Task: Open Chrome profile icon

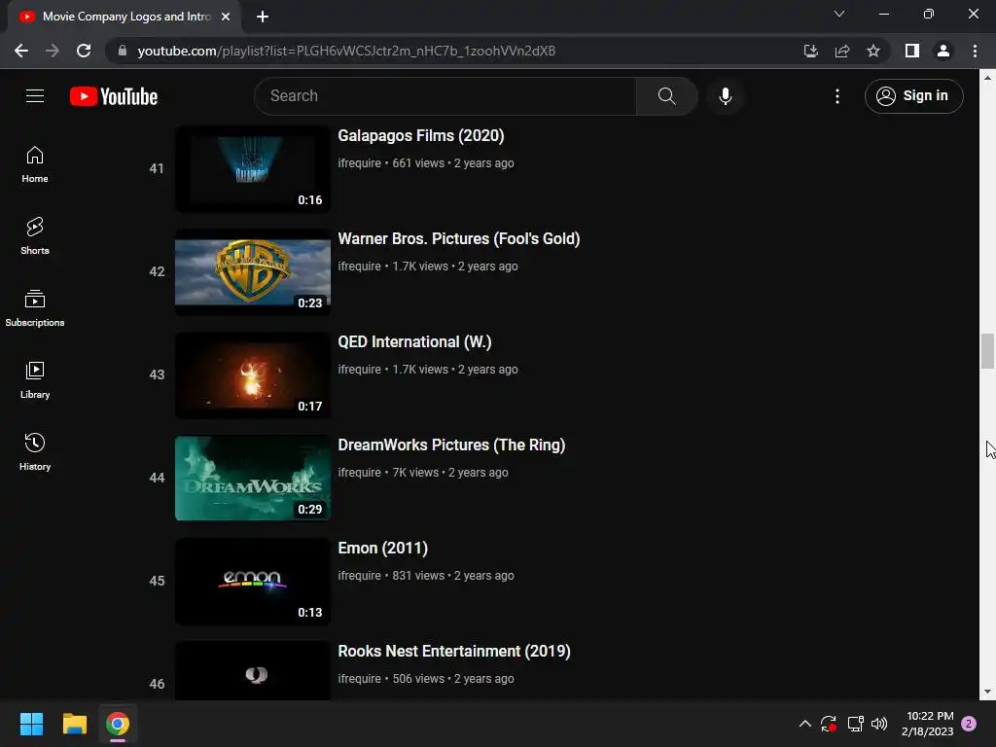Action: click(943, 51)
